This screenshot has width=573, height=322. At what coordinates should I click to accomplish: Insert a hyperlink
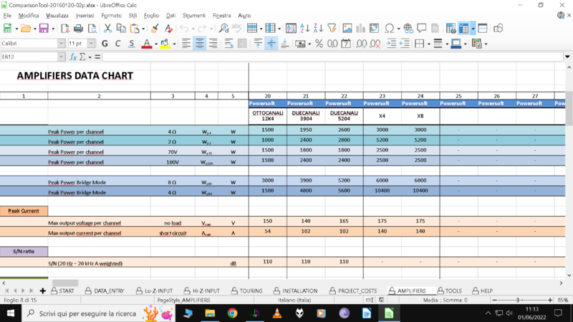click(x=408, y=29)
